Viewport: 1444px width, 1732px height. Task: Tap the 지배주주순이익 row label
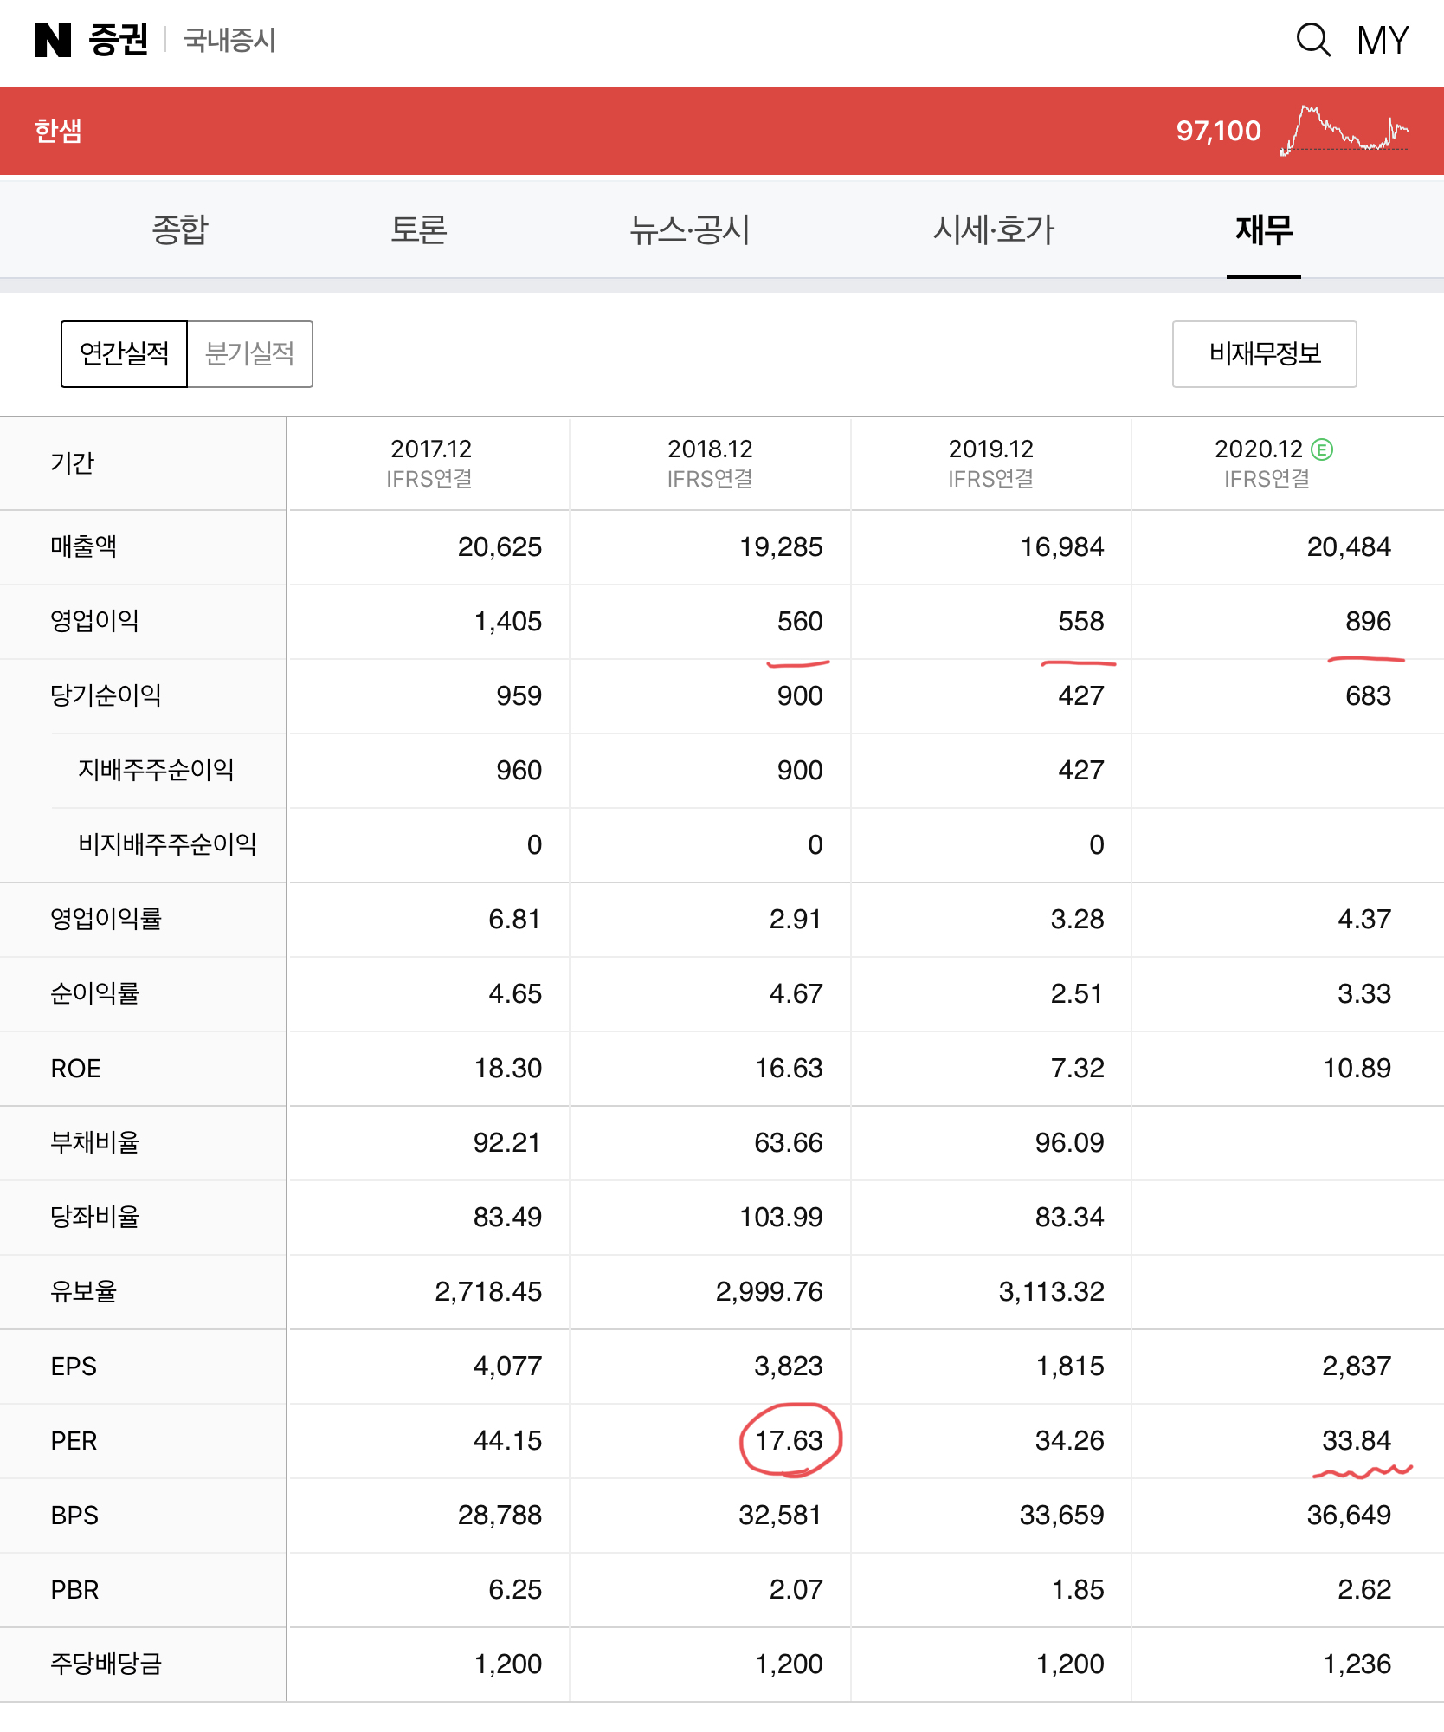[157, 770]
